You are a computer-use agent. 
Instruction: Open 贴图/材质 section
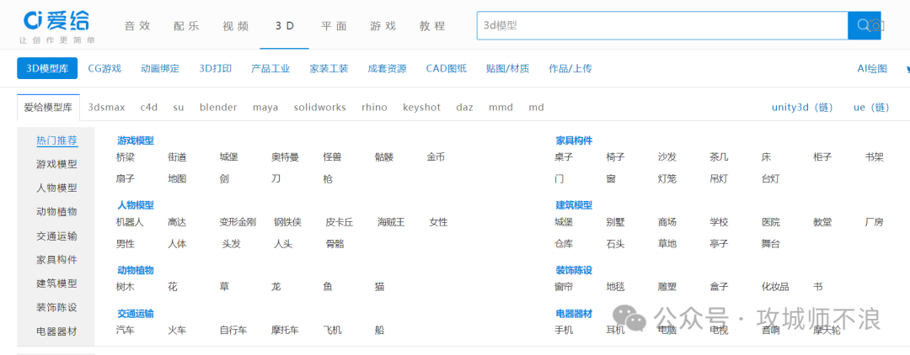508,68
